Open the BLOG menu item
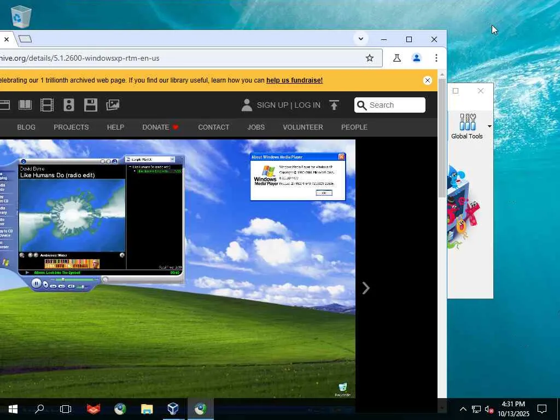560x420 pixels. tap(26, 127)
